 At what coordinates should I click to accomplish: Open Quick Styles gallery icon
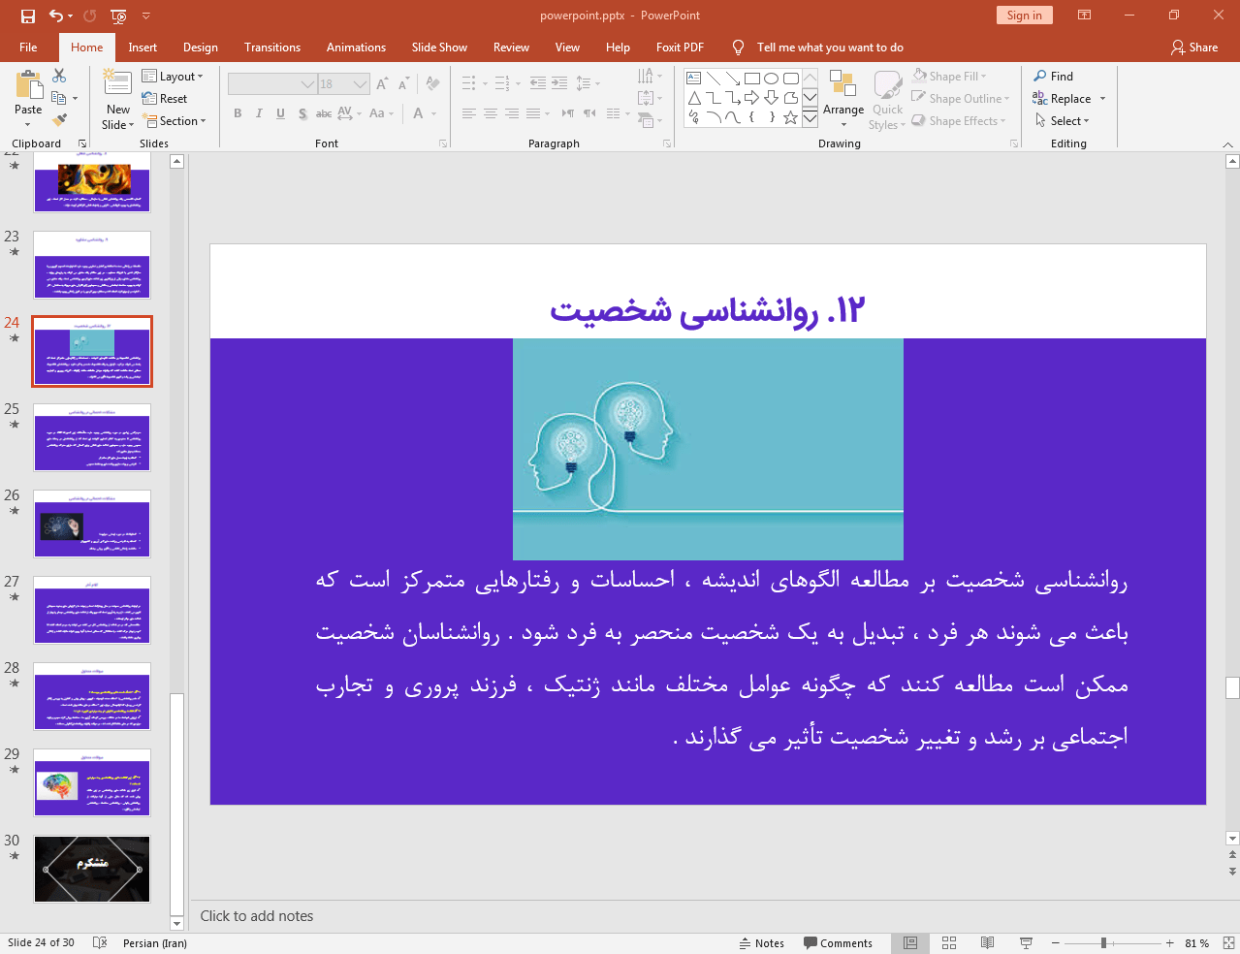point(887,84)
